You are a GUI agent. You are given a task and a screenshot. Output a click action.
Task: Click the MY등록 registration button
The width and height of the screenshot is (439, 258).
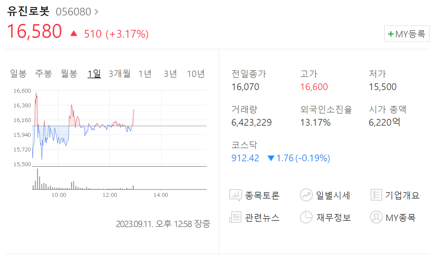(407, 34)
